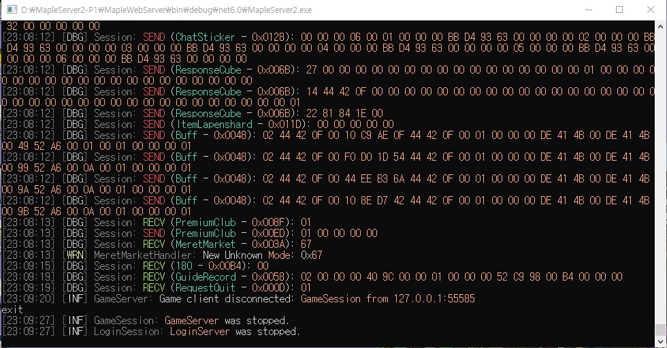667x348 pixels.
Task: Click the '23:09:15' timestamp
Action: (x=29, y=266)
